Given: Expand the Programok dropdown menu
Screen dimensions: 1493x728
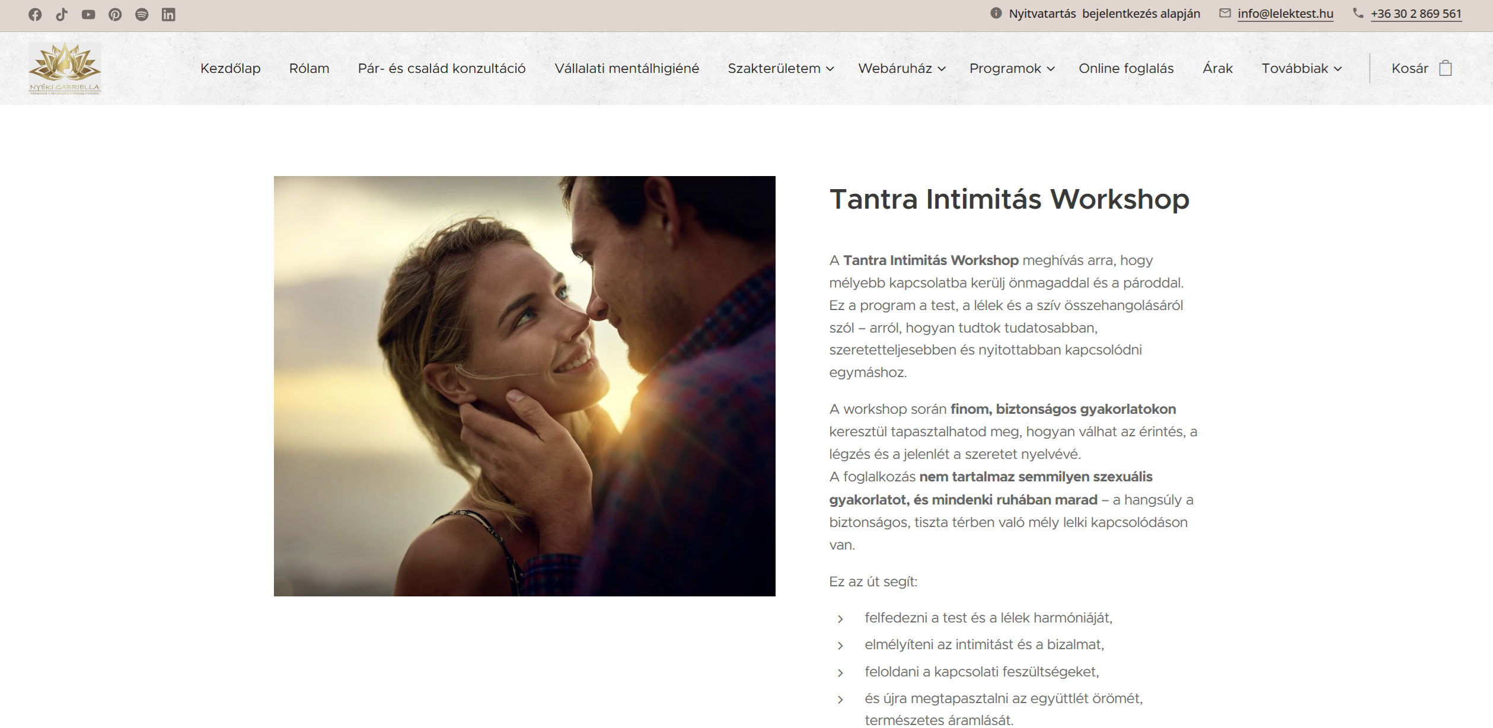Looking at the screenshot, I should [x=1012, y=69].
